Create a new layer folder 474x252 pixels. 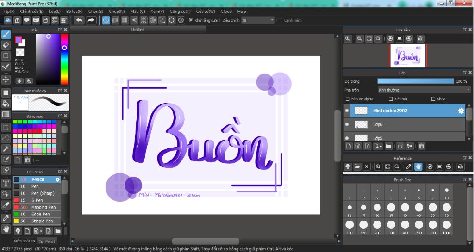point(388,147)
